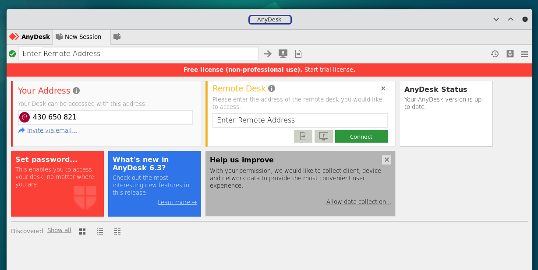
Task: Click the file transfer icon in top toolbar
Action: 298,54
